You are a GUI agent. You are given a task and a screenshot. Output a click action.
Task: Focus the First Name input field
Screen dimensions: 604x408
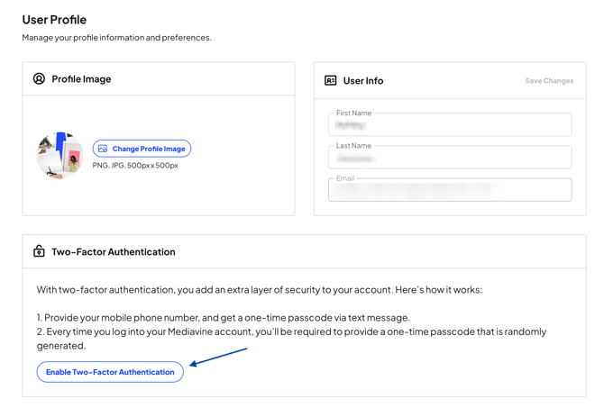pos(450,125)
